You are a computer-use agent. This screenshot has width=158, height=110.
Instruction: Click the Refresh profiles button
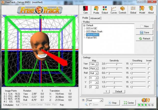click(x=144, y=39)
